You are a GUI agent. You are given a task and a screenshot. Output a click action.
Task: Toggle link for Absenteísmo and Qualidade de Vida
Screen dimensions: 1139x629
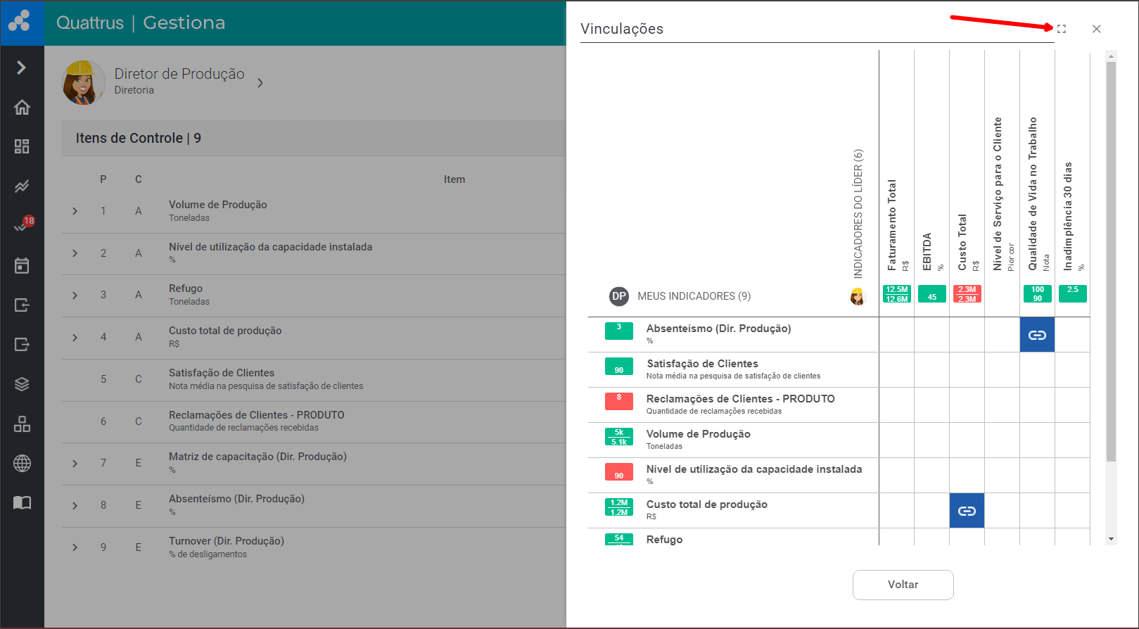coord(1037,335)
